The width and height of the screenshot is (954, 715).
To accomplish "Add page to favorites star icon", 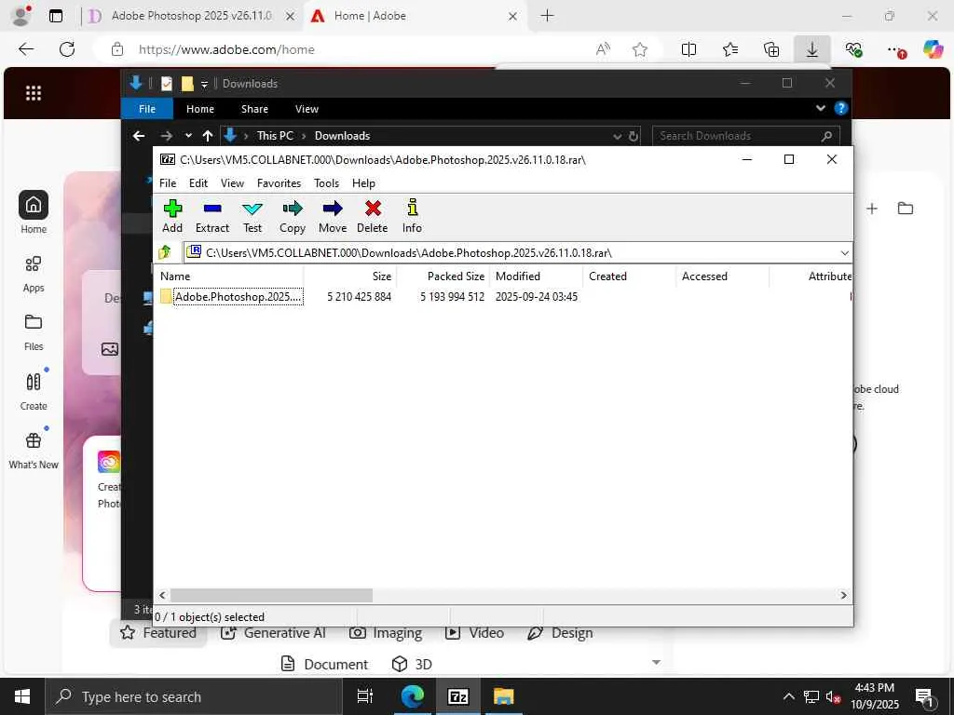I will (x=639, y=50).
